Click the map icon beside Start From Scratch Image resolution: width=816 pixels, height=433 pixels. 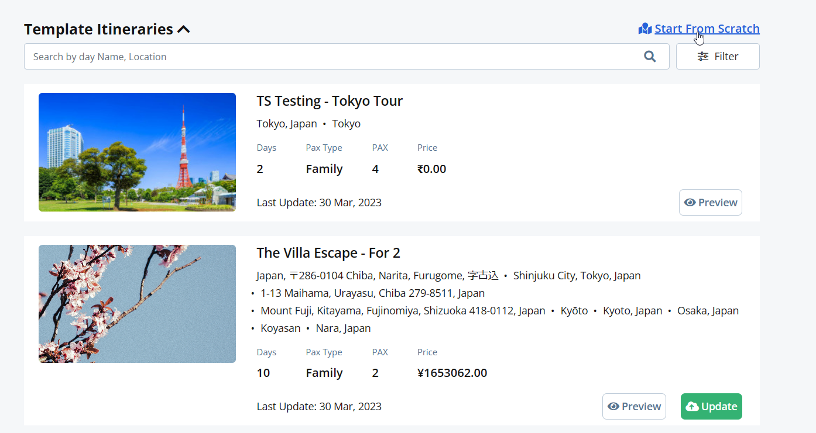(x=645, y=29)
